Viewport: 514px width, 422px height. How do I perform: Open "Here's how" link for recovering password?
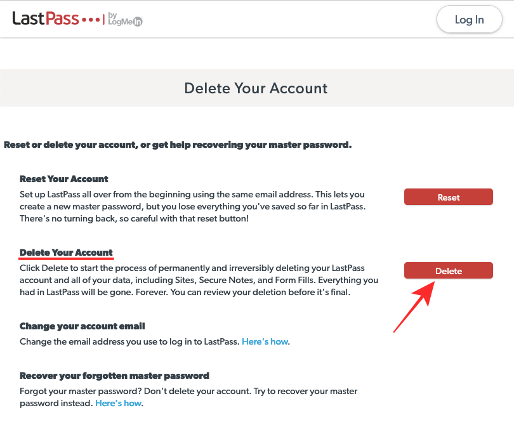(118, 403)
